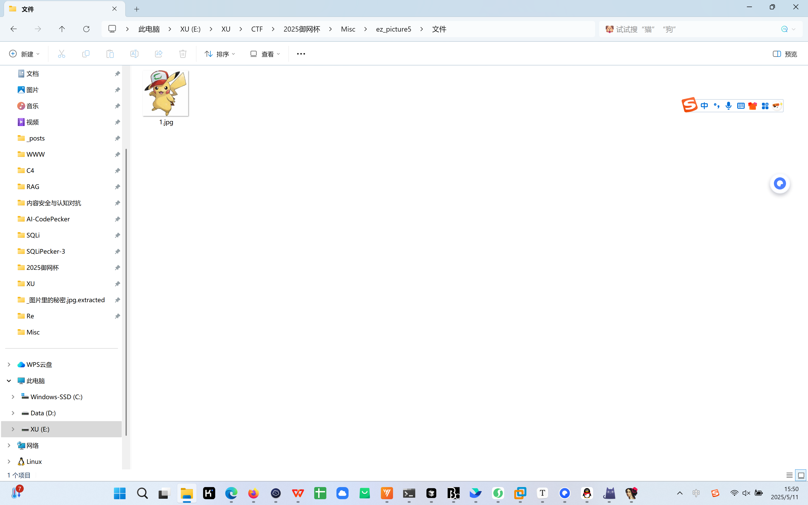Expand the Windows-SSD (C:) drive node
The height and width of the screenshot is (505, 808).
(13, 397)
